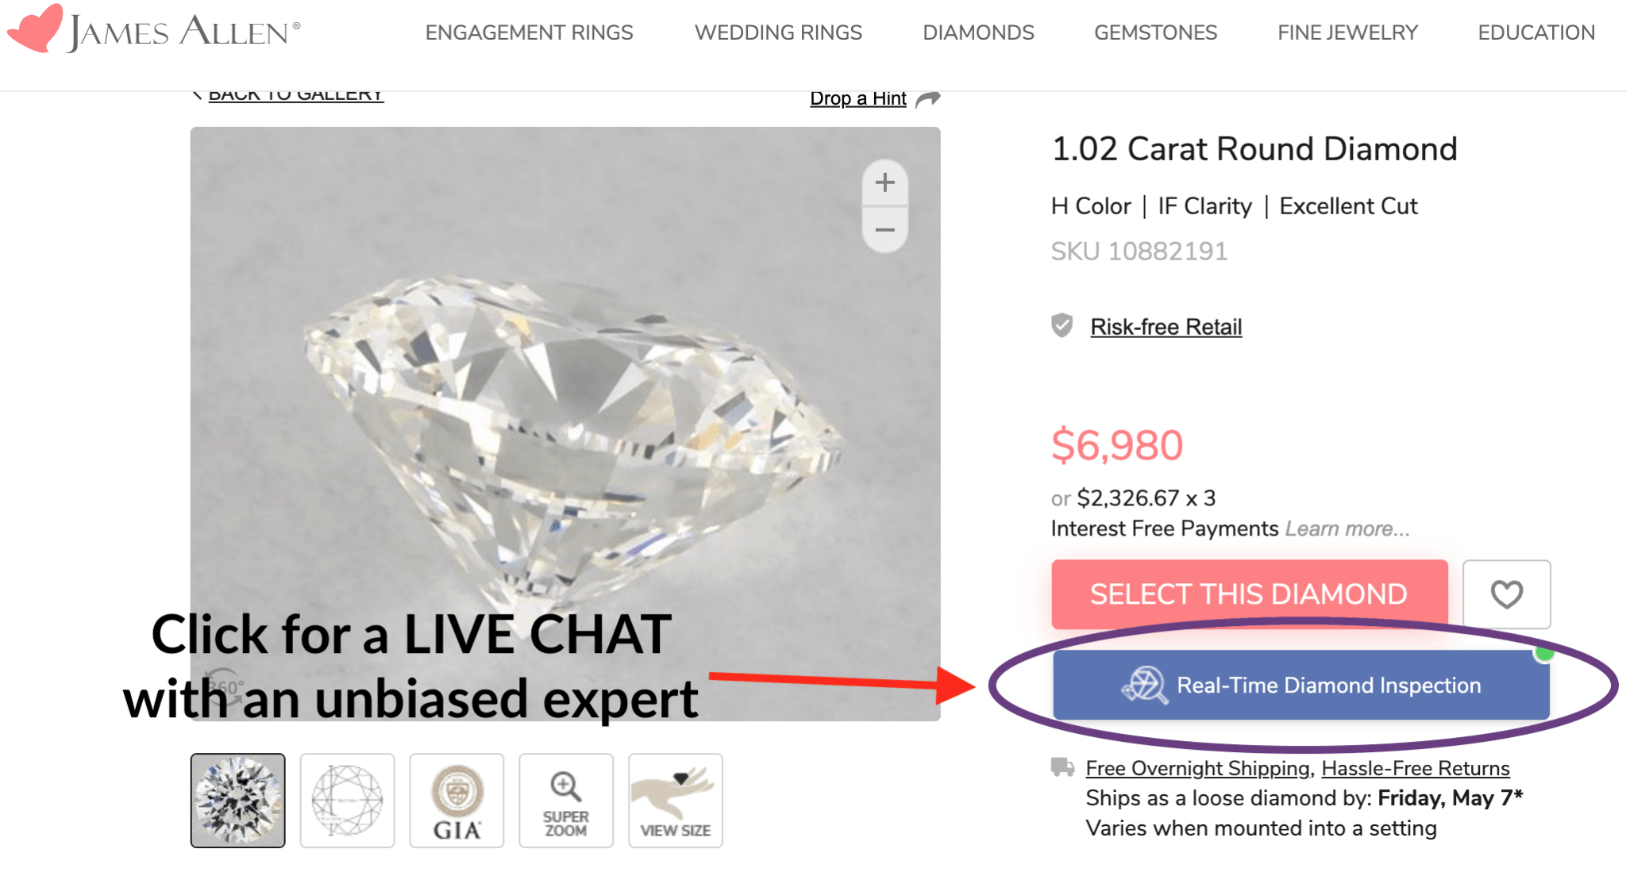
Task: Zoom out using the minus control
Action: click(884, 229)
